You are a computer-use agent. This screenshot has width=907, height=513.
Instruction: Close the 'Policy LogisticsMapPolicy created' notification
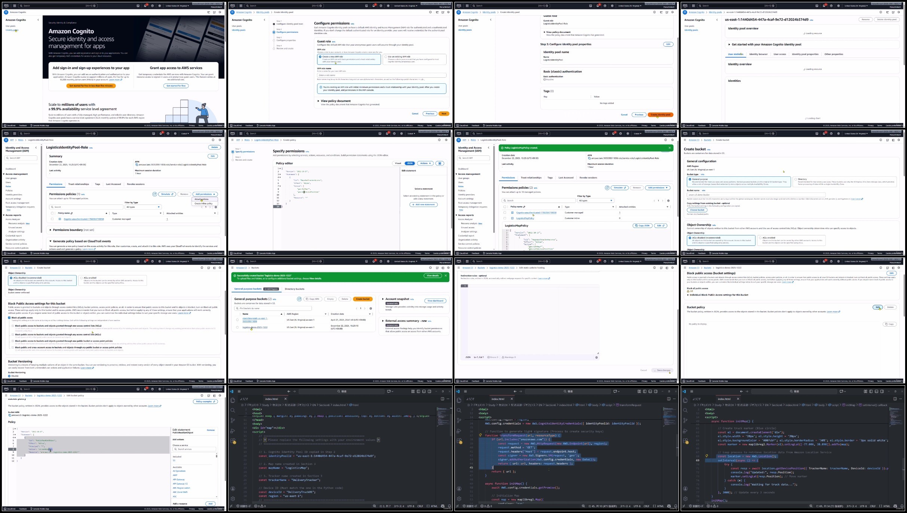point(669,148)
